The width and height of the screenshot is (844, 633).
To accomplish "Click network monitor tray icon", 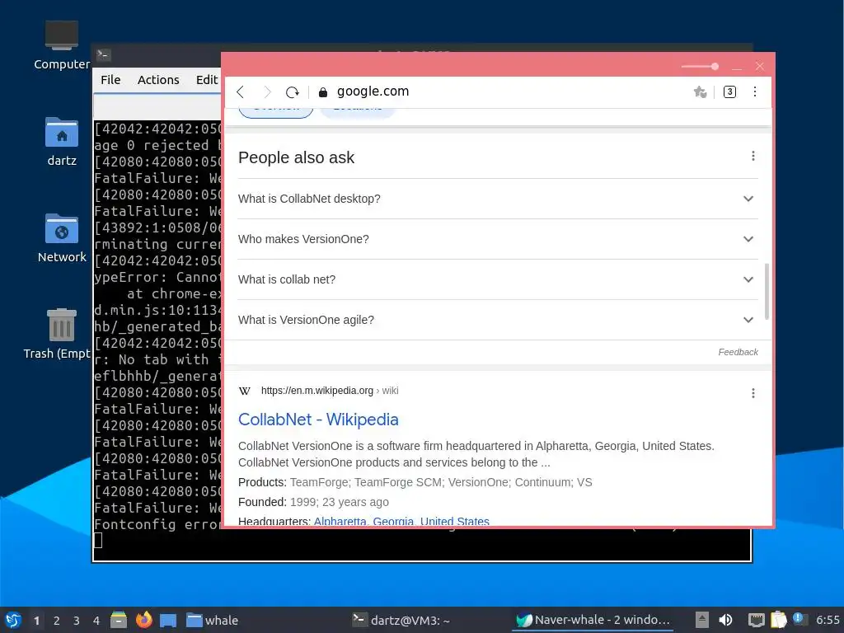I will 757,620.
